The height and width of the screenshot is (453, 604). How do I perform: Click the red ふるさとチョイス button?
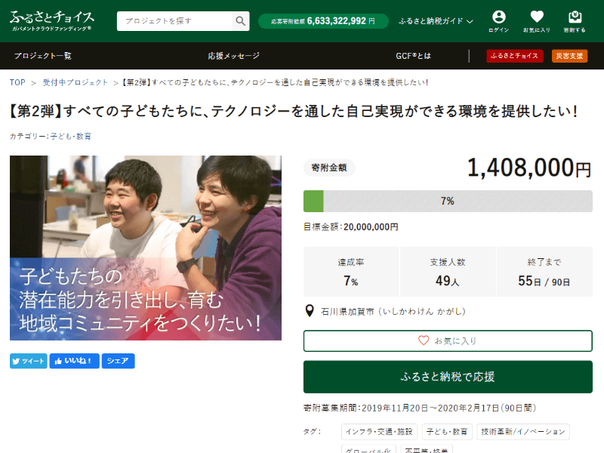(515, 56)
